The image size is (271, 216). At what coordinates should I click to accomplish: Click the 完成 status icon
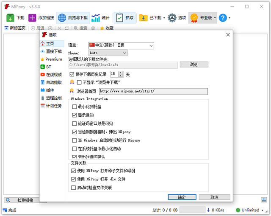[x=5, y=210]
